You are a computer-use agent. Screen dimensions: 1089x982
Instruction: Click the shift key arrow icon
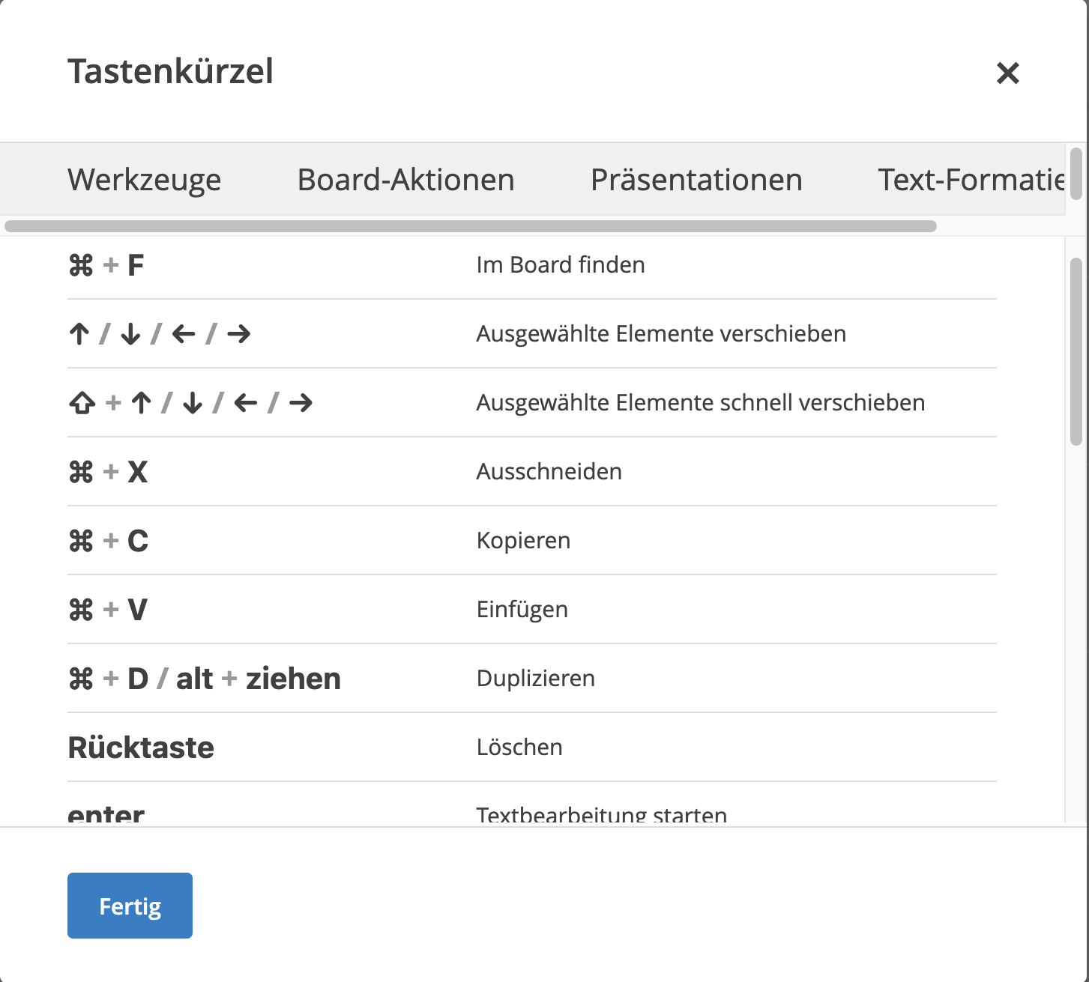(82, 403)
